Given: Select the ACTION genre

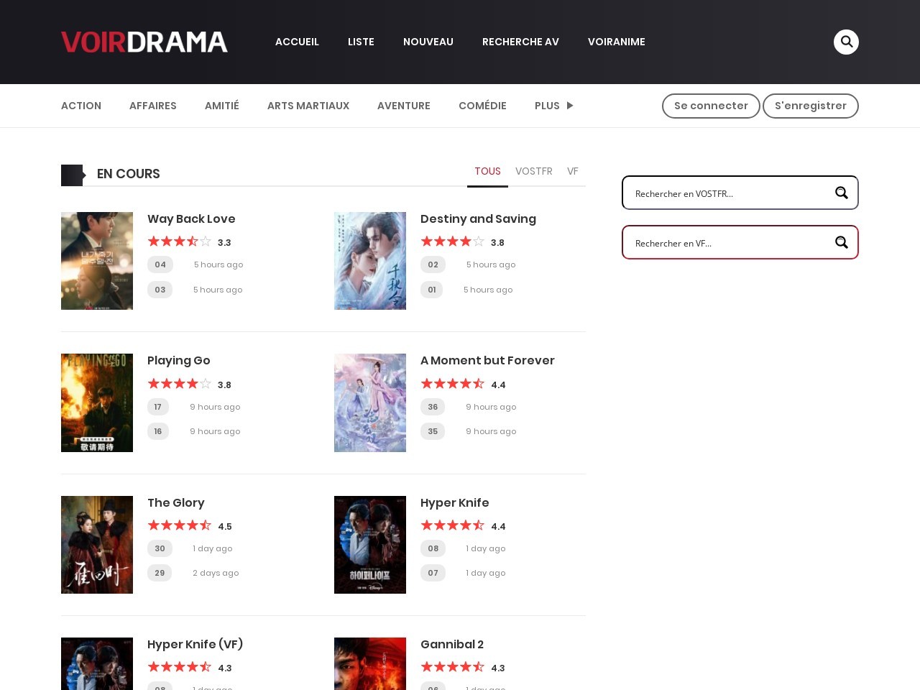Looking at the screenshot, I should [81, 106].
